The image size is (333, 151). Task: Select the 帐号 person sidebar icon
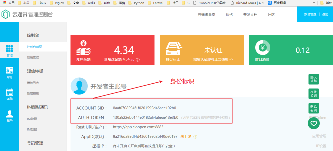tap(9, 114)
